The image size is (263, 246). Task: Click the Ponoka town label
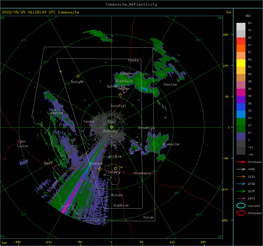pyautogui.click(x=133, y=60)
